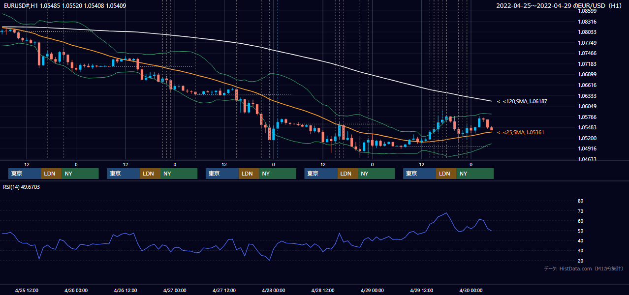Viewport: 629px width, 295px height.
Task: Click price axis value 1.08316
Action: click(x=587, y=22)
